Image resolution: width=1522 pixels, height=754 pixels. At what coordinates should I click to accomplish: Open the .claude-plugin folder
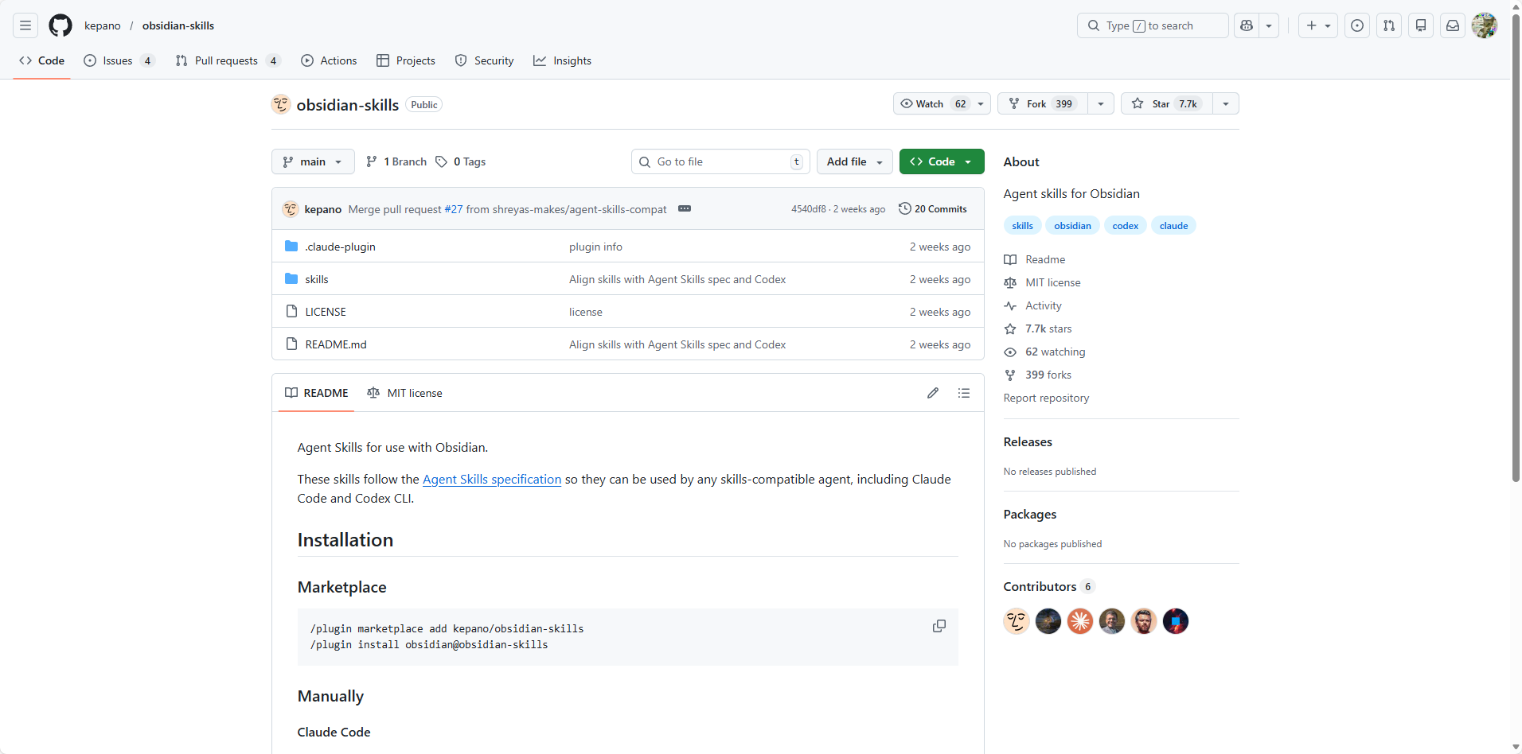coord(340,247)
